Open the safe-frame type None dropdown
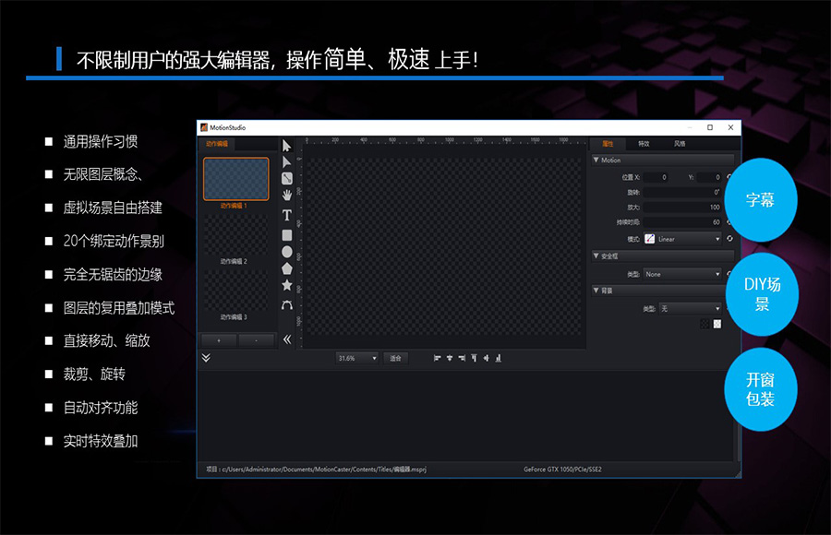The width and height of the screenshot is (831, 535). [x=682, y=274]
